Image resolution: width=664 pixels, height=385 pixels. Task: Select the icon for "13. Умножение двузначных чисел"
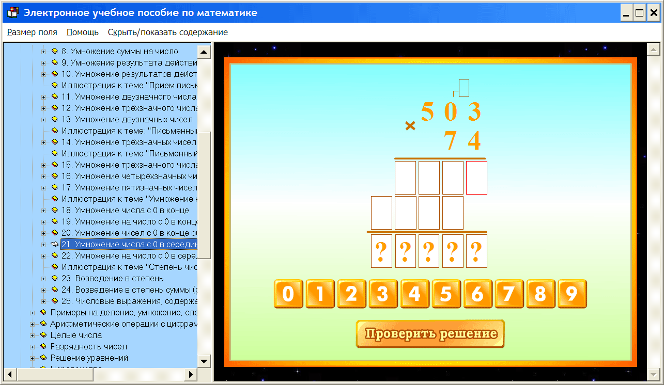point(55,119)
